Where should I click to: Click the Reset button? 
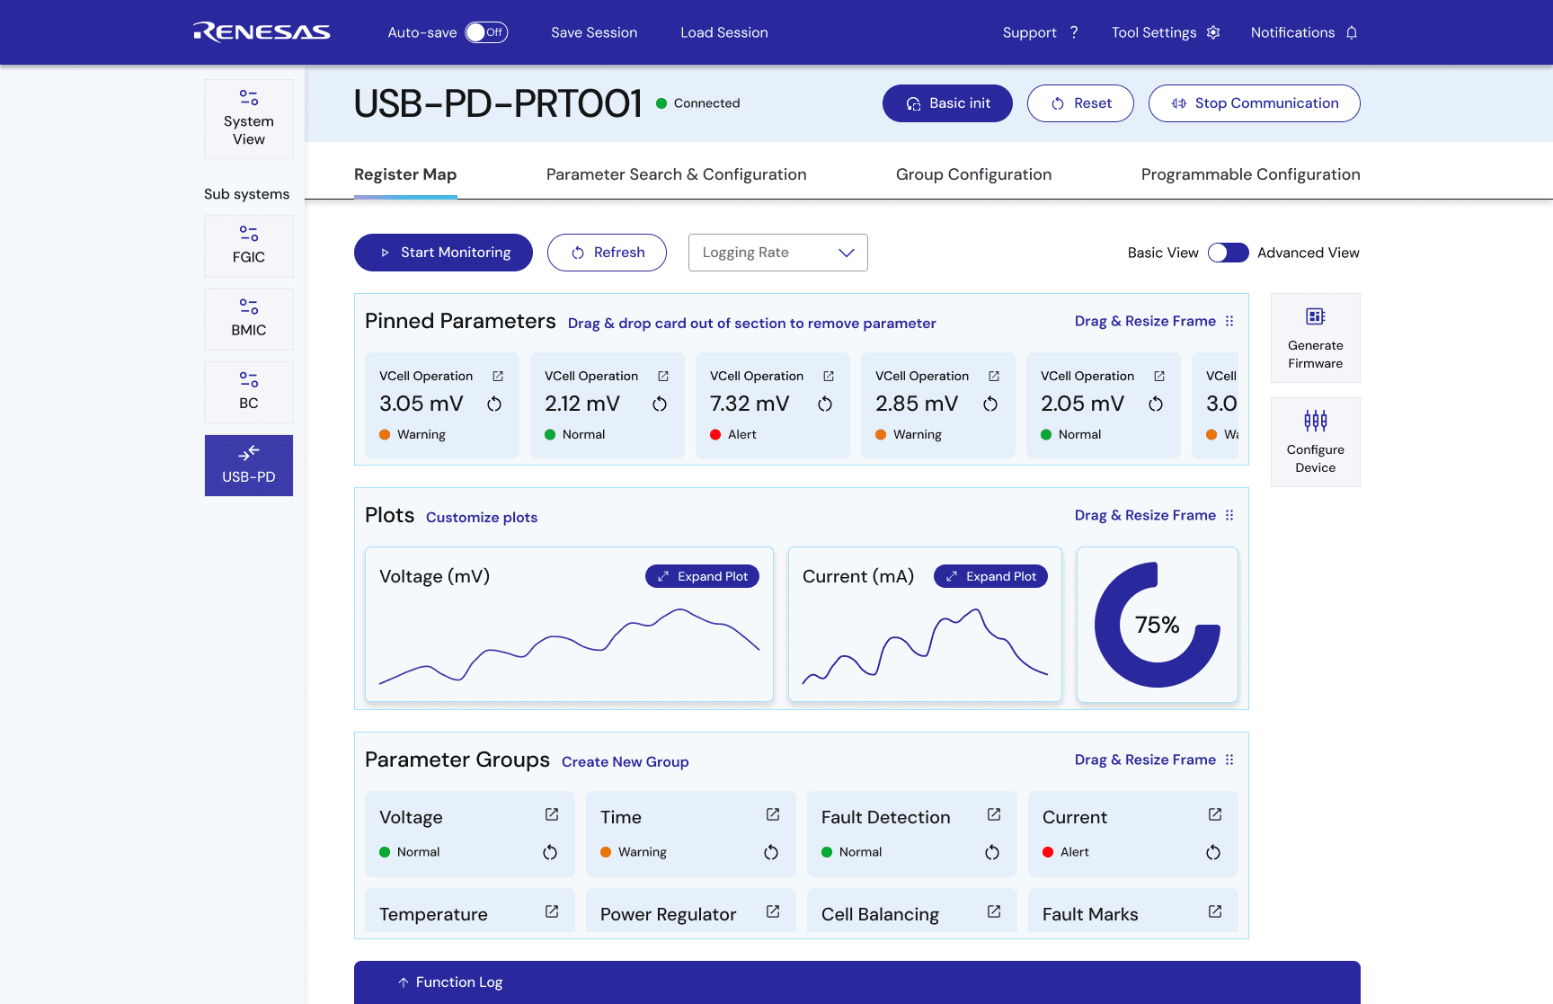pos(1080,103)
